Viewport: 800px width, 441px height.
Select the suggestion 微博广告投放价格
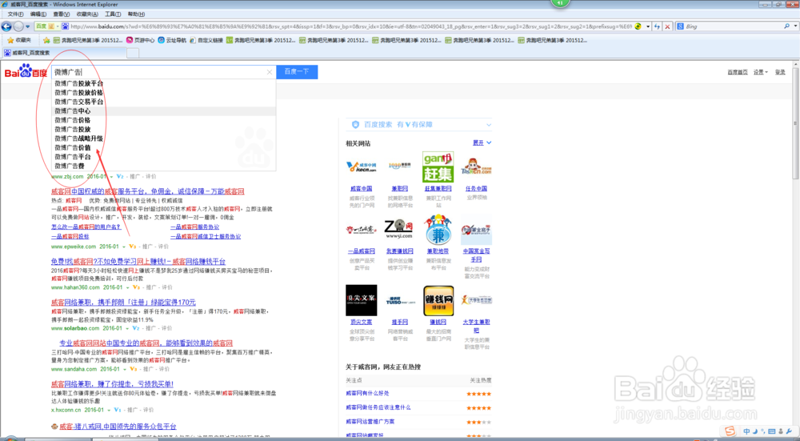click(164, 93)
